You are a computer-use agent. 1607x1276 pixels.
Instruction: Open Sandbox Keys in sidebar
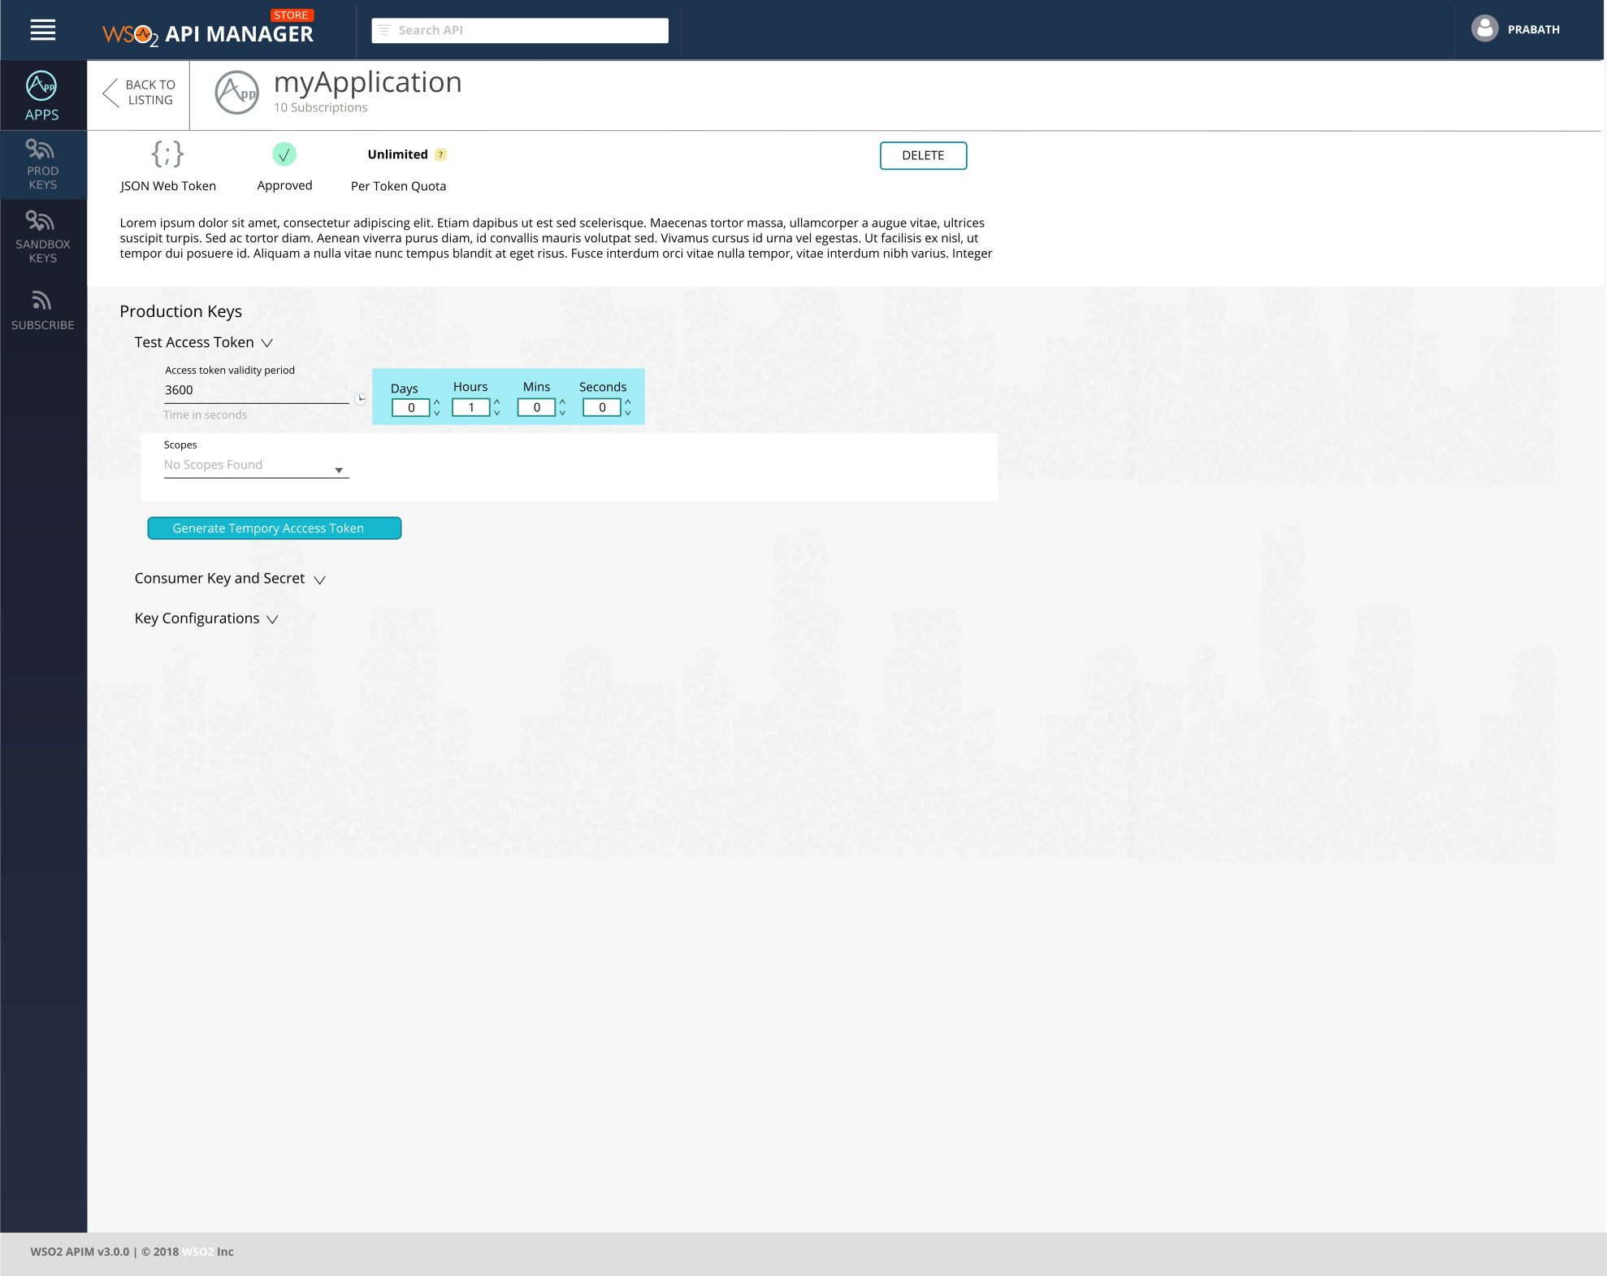pyautogui.click(x=42, y=236)
